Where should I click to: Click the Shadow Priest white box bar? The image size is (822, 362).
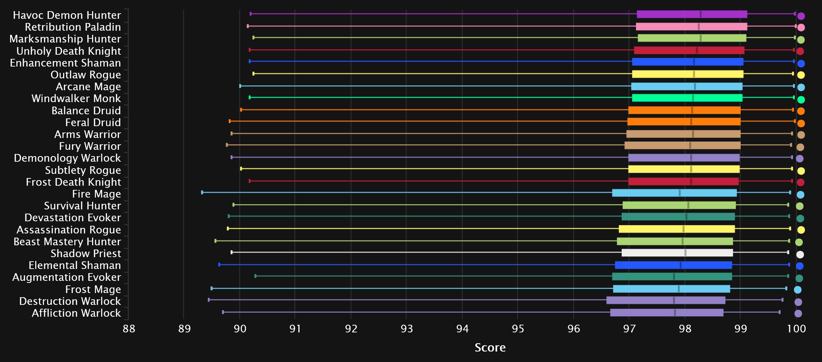pyautogui.click(x=677, y=253)
